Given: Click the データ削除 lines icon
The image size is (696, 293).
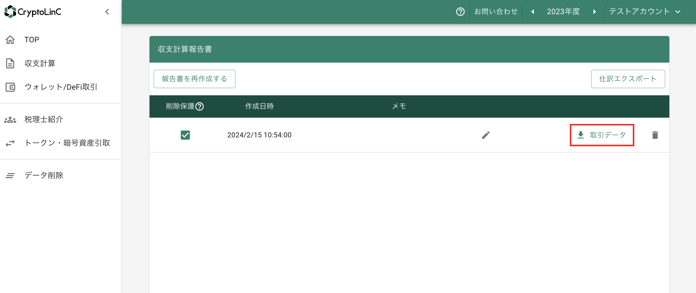Looking at the screenshot, I should tap(10, 176).
